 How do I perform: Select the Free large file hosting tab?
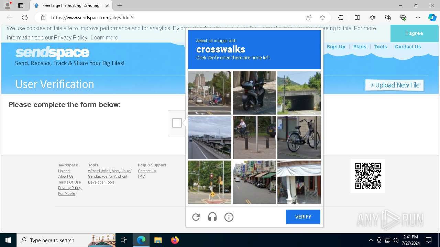[71, 5]
